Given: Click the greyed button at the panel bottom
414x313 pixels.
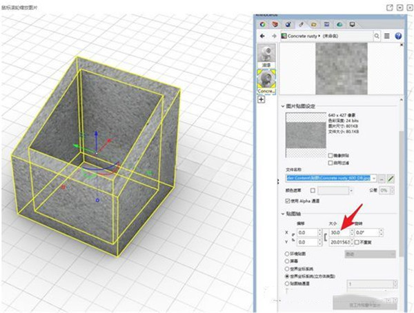Looking at the screenshot, I should point(365,305).
